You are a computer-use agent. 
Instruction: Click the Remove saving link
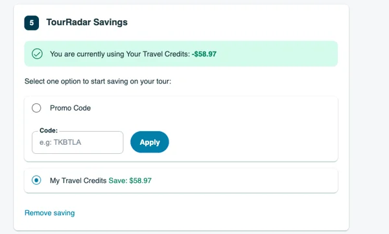pos(50,213)
